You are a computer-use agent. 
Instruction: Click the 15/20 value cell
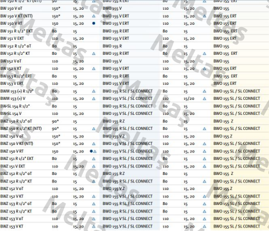(x=189, y=99)
